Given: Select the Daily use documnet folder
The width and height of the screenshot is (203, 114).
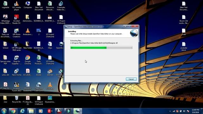Looking at the screenshot, I should (5, 33).
